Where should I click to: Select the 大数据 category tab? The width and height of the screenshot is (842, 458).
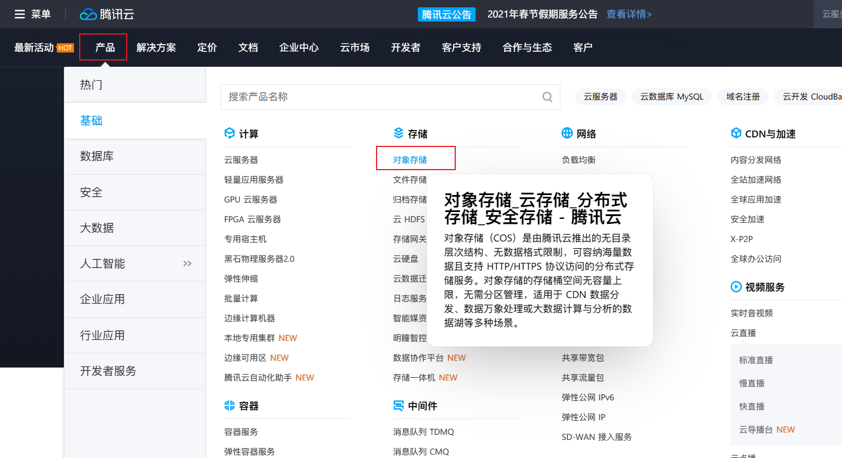(x=135, y=228)
